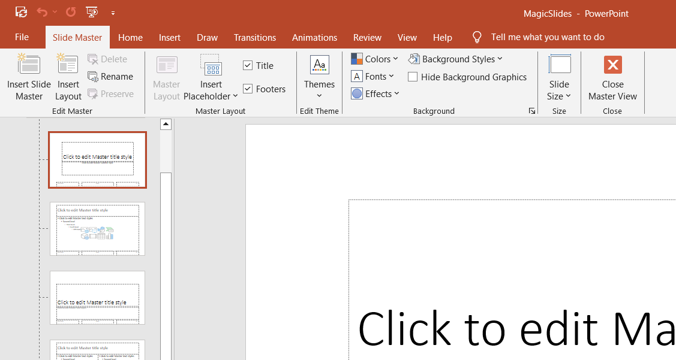
Task: Open the File menu
Action: pos(22,37)
